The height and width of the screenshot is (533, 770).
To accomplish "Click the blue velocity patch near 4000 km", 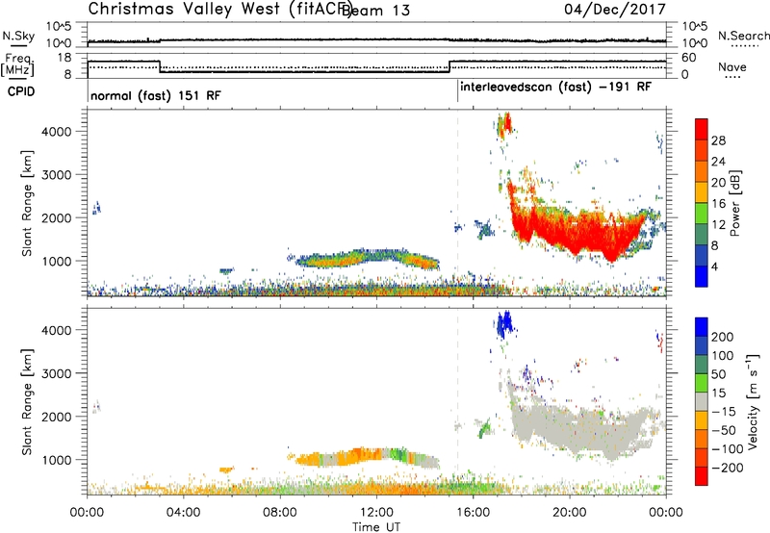I will [503, 324].
